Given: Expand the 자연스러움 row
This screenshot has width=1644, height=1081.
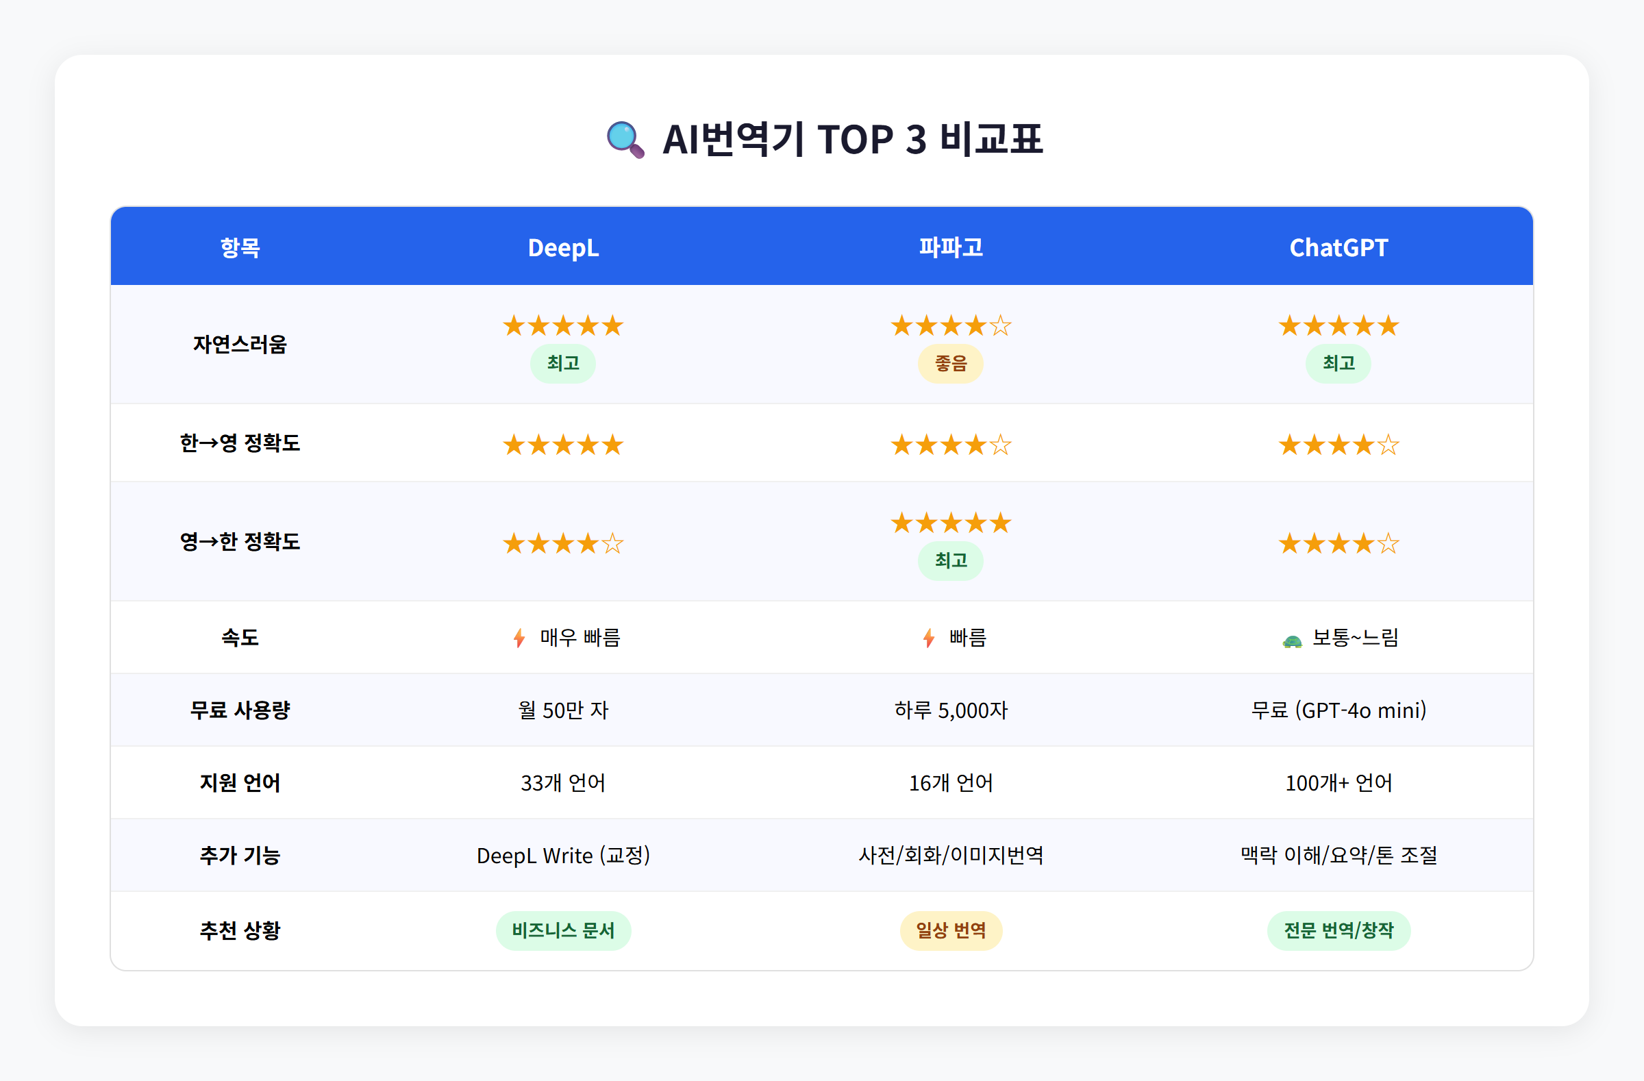Looking at the screenshot, I should tap(239, 344).
